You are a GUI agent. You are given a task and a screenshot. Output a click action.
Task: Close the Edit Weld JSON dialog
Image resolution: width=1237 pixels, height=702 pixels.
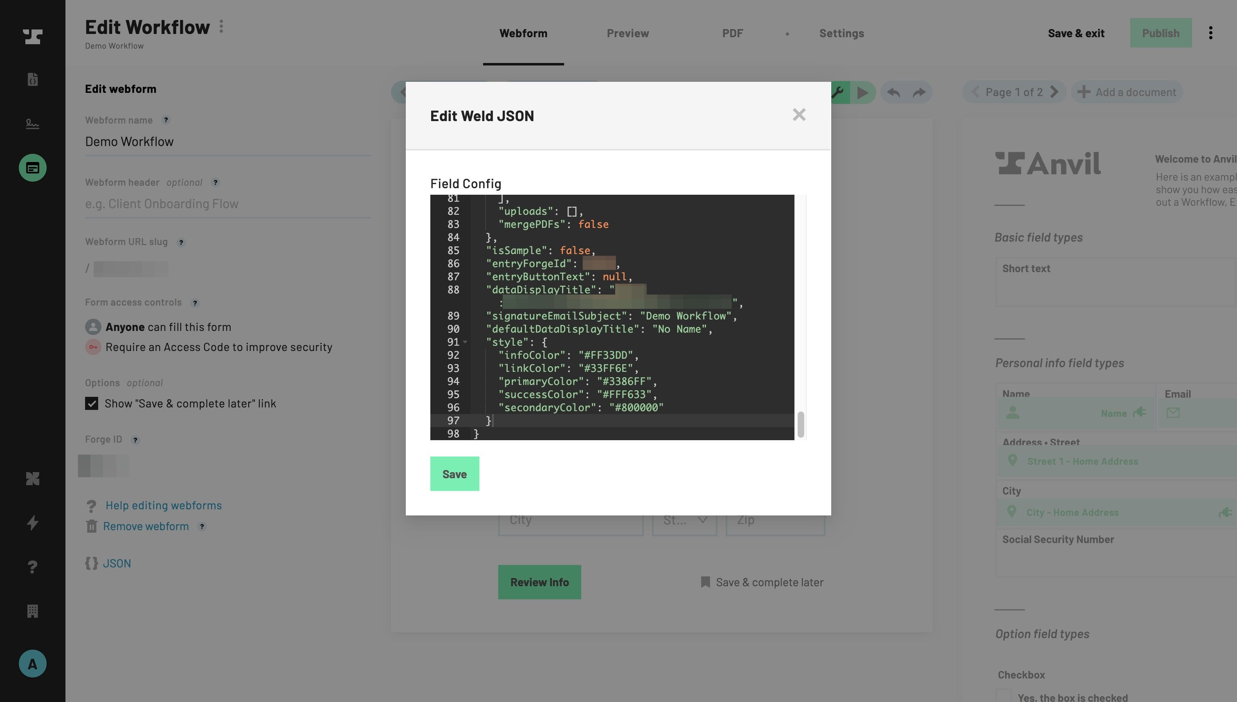point(799,115)
